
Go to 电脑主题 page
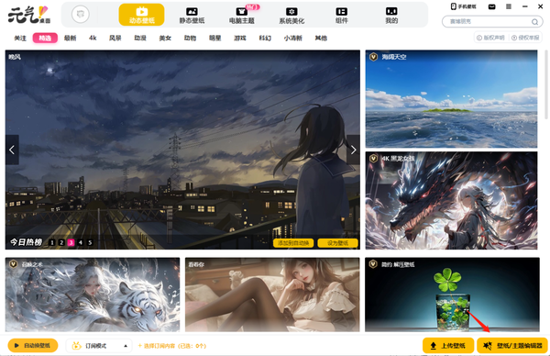coord(242,16)
